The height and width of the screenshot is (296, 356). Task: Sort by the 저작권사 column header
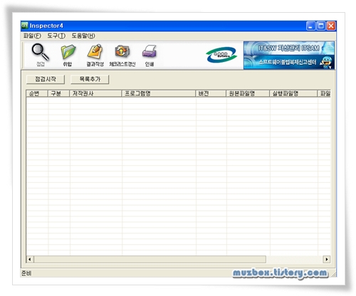pos(95,93)
